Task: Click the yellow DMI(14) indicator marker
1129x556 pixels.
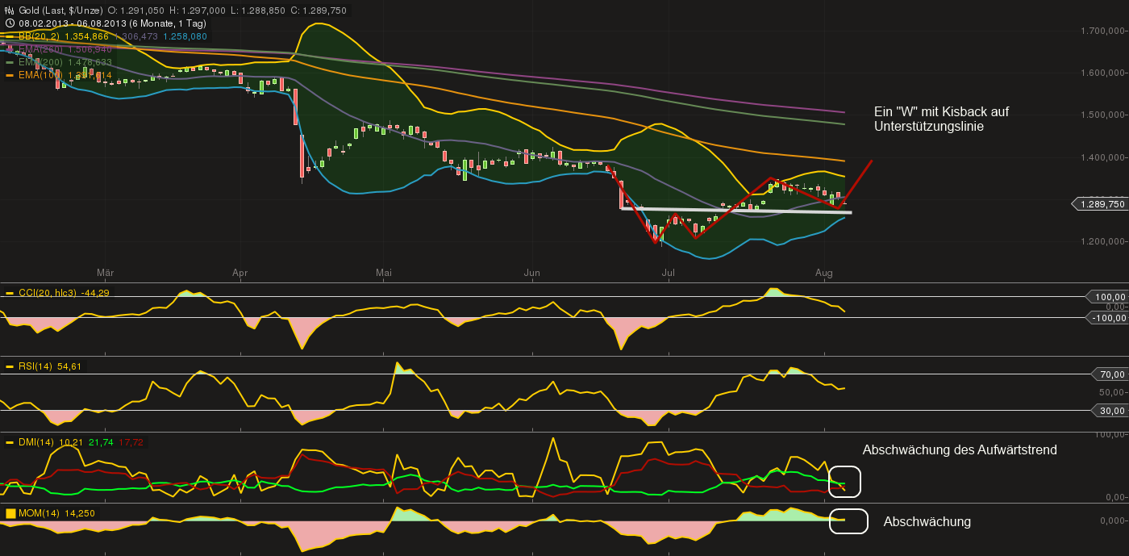Action: 10,441
